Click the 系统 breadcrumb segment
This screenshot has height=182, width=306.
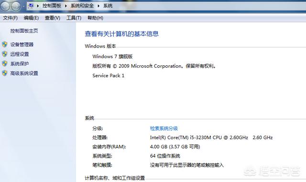click(x=108, y=6)
